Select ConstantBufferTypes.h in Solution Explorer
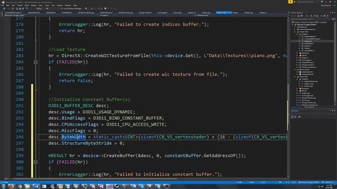Viewport: 337px width, 189px height. tap(312, 39)
